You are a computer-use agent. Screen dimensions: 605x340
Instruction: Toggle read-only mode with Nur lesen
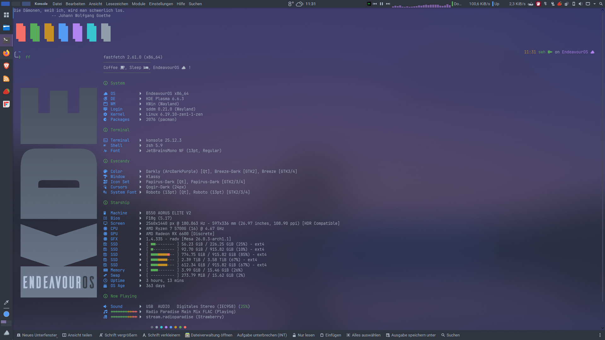pos(303,335)
